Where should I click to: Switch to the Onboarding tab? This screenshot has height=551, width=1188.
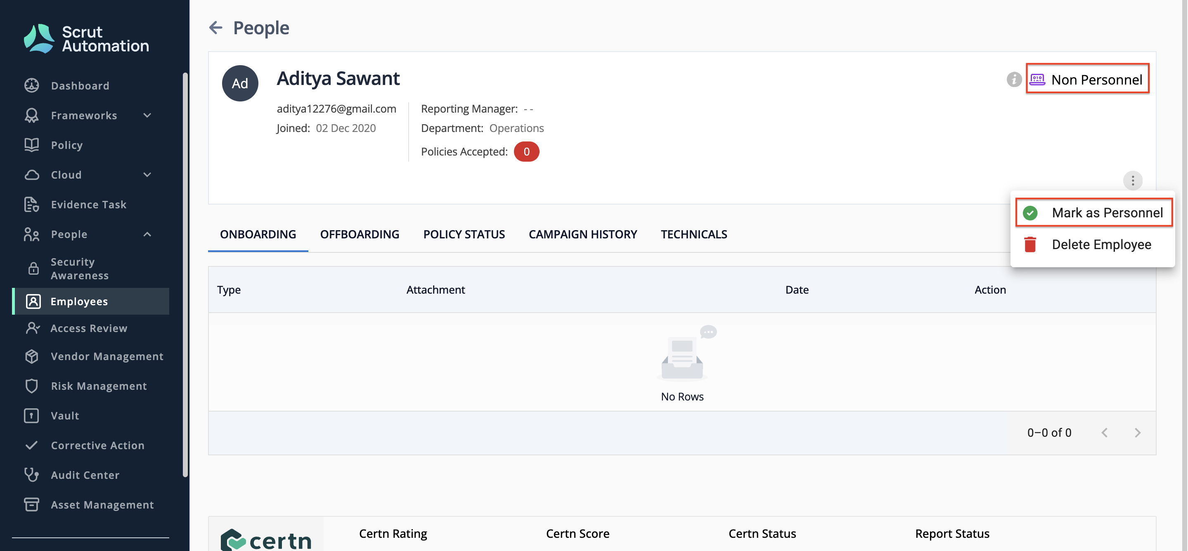[258, 234]
